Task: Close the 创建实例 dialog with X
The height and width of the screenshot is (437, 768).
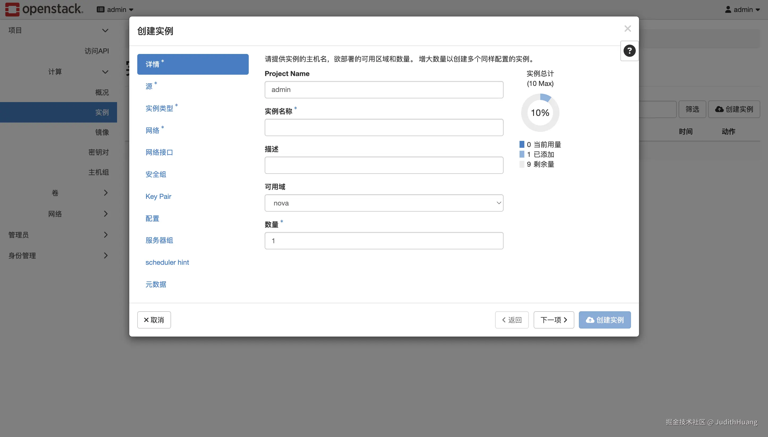Action: [x=628, y=28]
